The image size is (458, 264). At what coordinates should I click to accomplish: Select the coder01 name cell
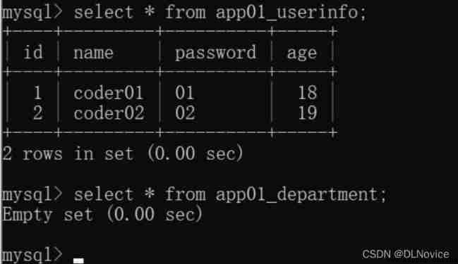point(109,93)
